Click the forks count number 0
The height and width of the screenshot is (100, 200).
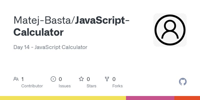pyautogui.click(x=114, y=79)
